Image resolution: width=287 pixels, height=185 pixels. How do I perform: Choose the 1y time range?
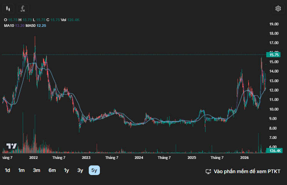[x=66, y=170]
